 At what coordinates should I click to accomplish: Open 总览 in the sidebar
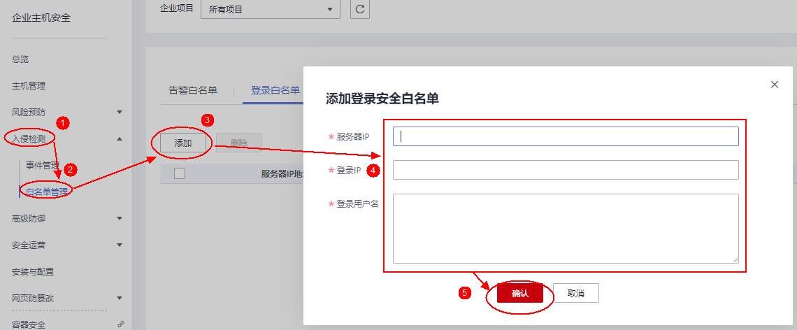click(20, 59)
